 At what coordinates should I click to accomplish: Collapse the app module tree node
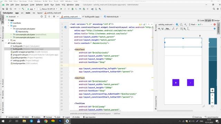click(x=6, y=20)
